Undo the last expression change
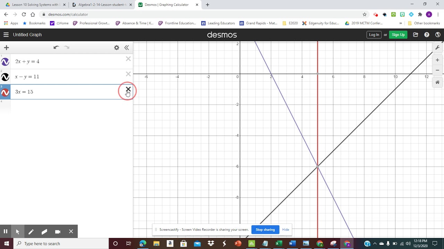 pyautogui.click(x=56, y=47)
